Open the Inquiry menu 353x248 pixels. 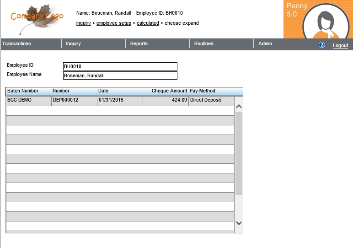pyautogui.click(x=73, y=44)
